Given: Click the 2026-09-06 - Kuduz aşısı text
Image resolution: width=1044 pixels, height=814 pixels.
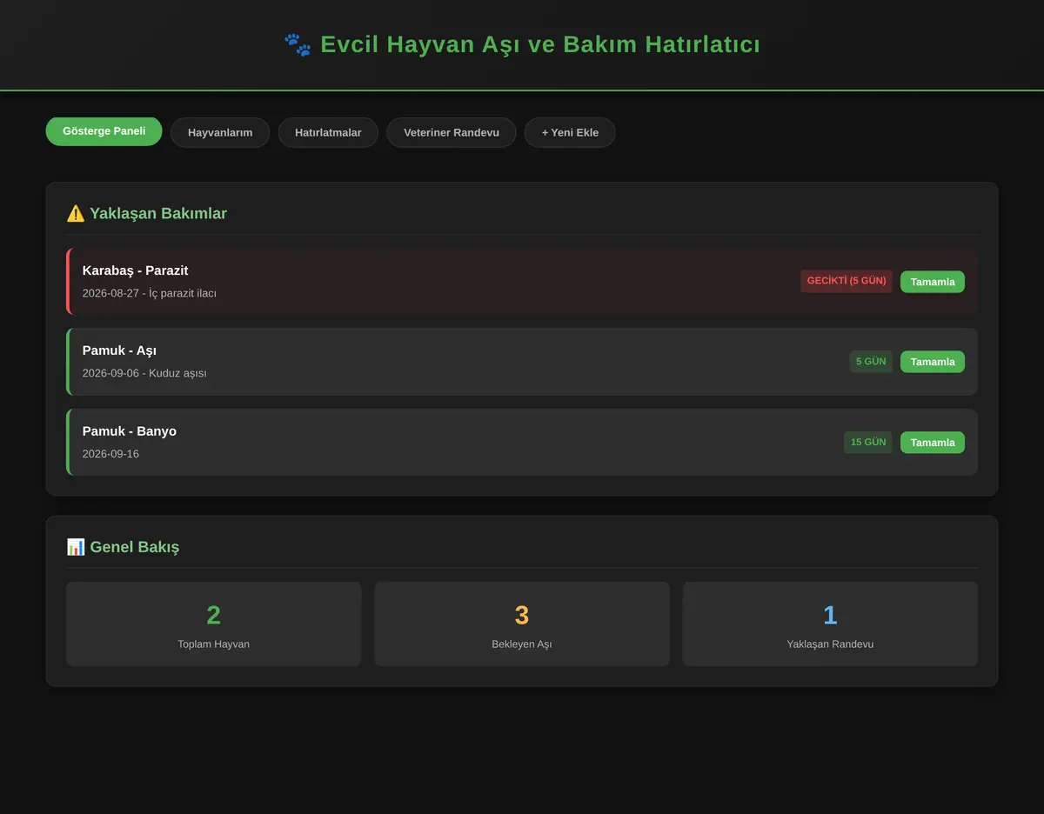Looking at the screenshot, I should click(x=144, y=373).
